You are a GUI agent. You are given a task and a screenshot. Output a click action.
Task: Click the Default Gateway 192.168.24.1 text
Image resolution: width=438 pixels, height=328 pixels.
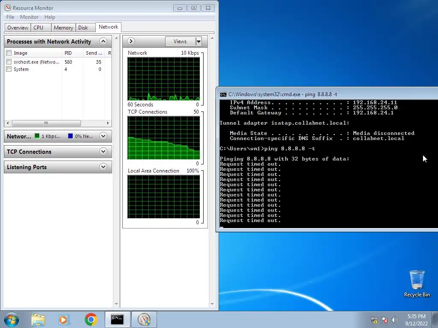tap(312, 113)
